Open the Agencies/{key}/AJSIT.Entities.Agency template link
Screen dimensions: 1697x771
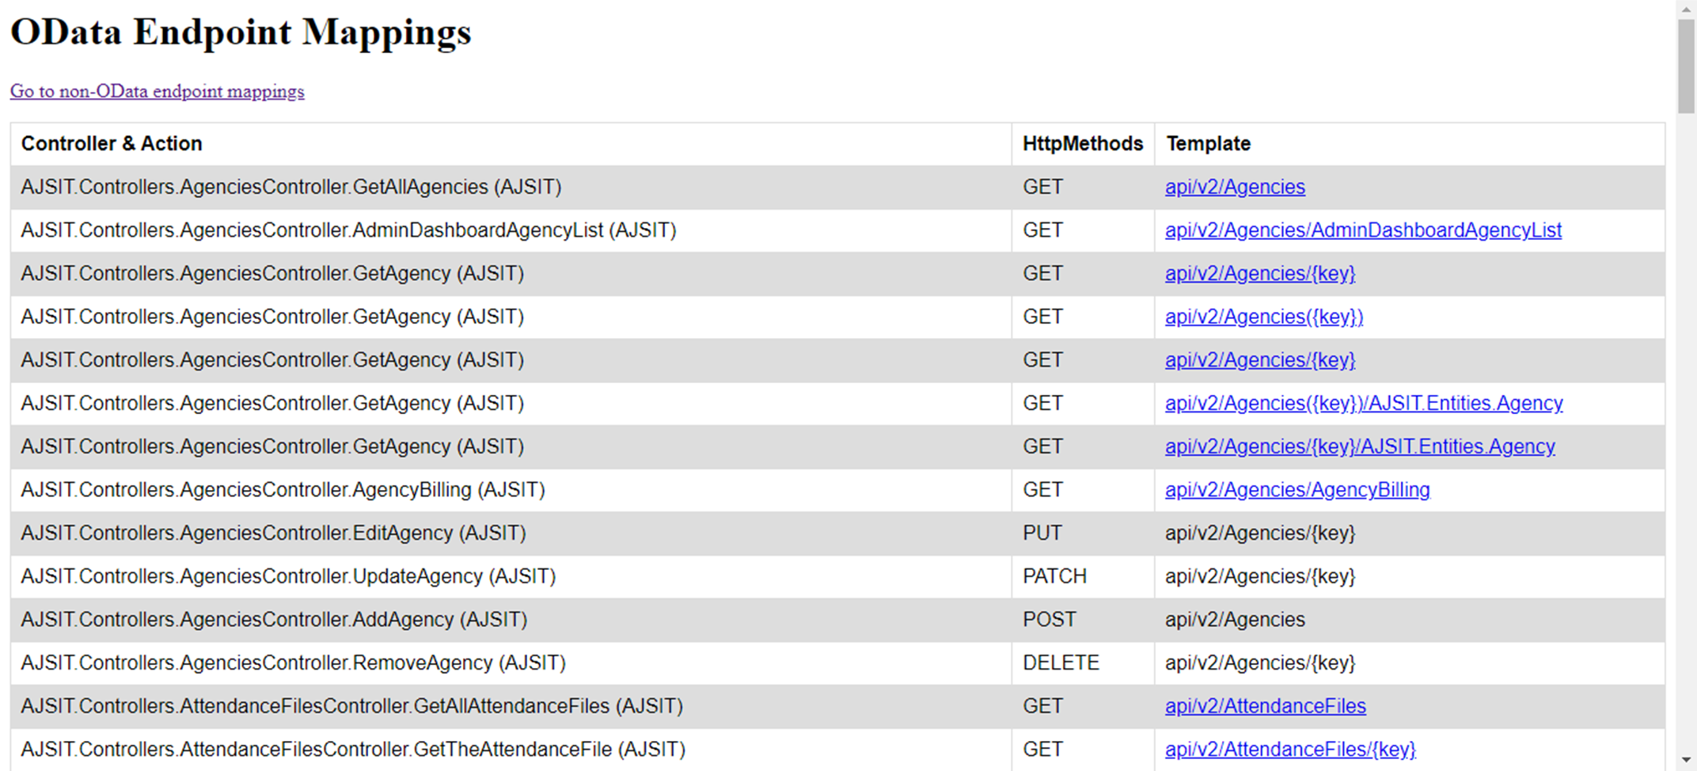(x=1358, y=446)
